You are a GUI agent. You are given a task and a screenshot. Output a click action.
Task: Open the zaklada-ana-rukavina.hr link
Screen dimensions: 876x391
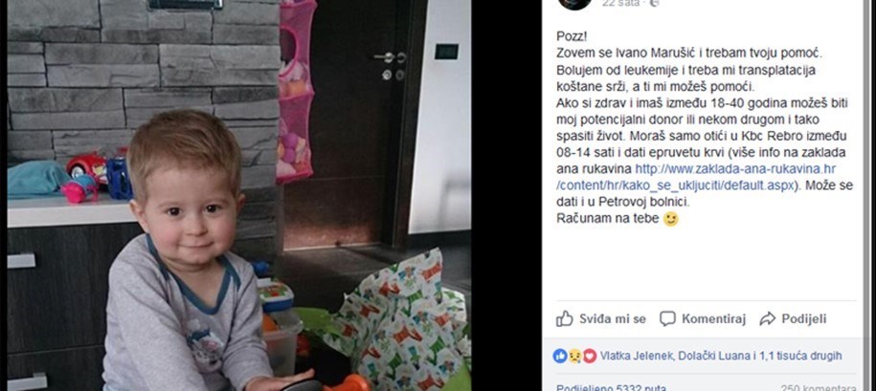point(735,169)
